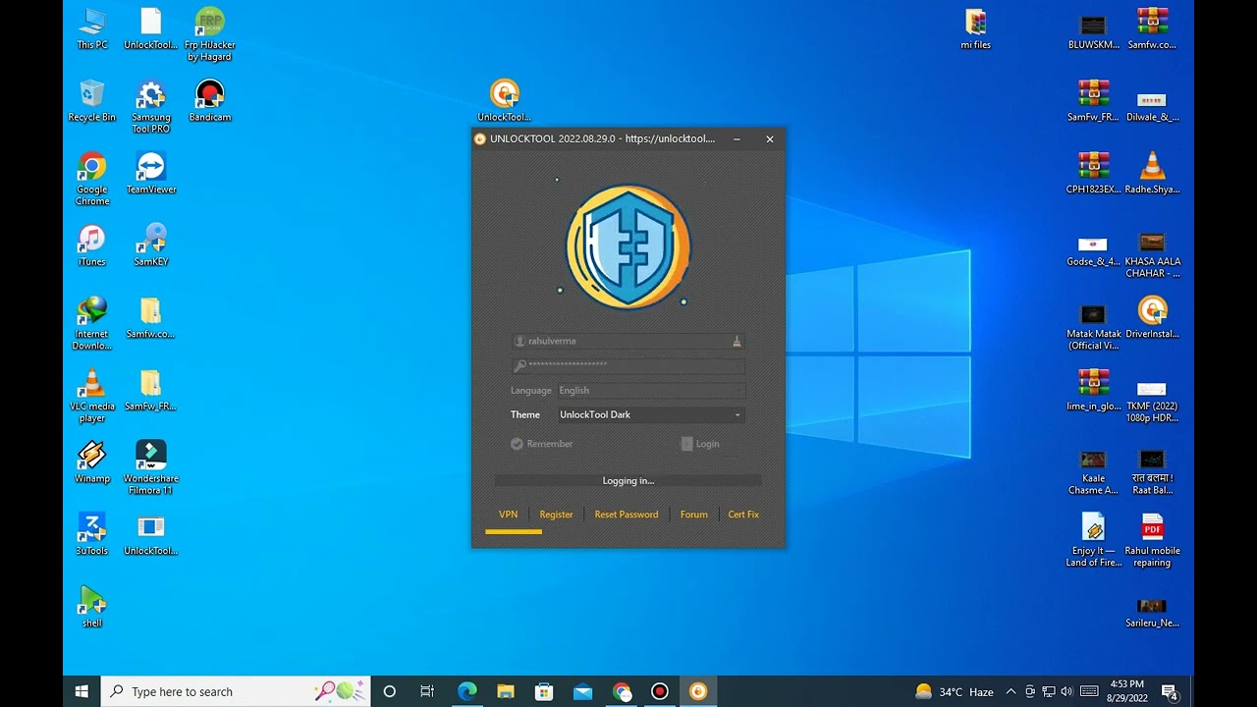The height and width of the screenshot is (707, 1257).
Task: Open the Register tab
Action: [x=556, y=515]
